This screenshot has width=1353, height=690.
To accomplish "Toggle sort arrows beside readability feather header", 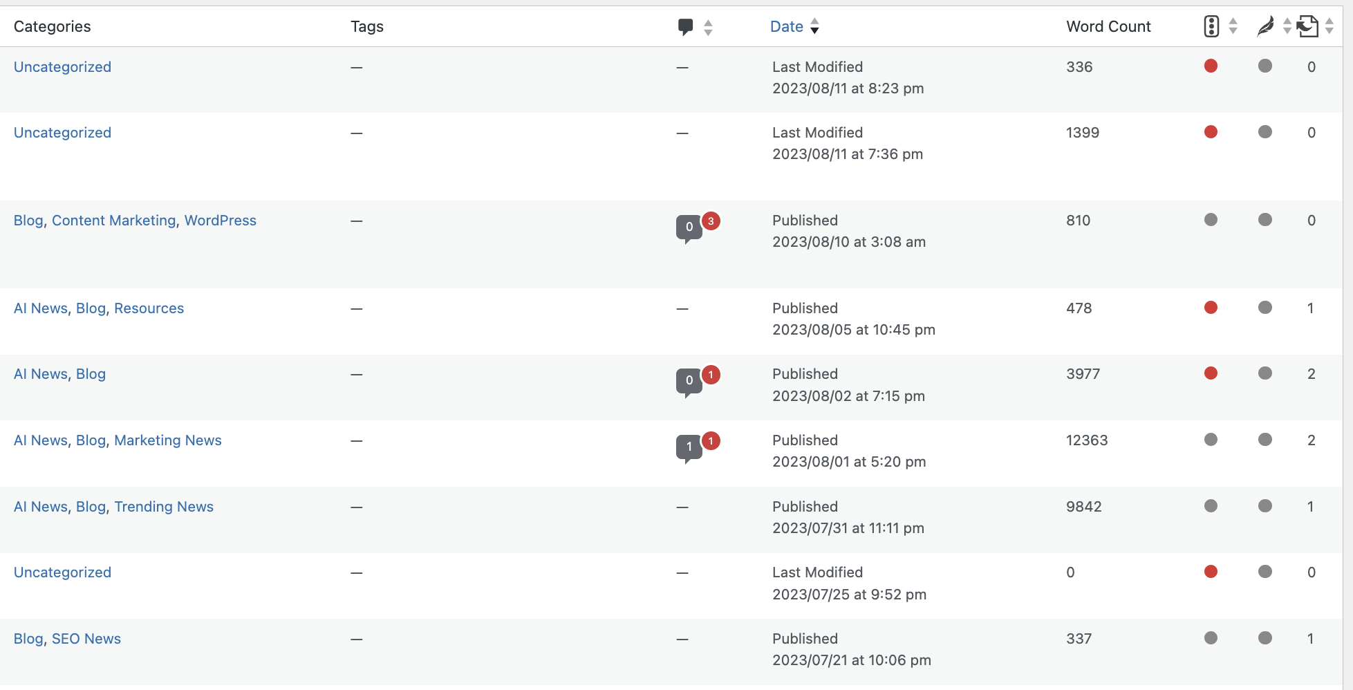I will coord(1287,26).
